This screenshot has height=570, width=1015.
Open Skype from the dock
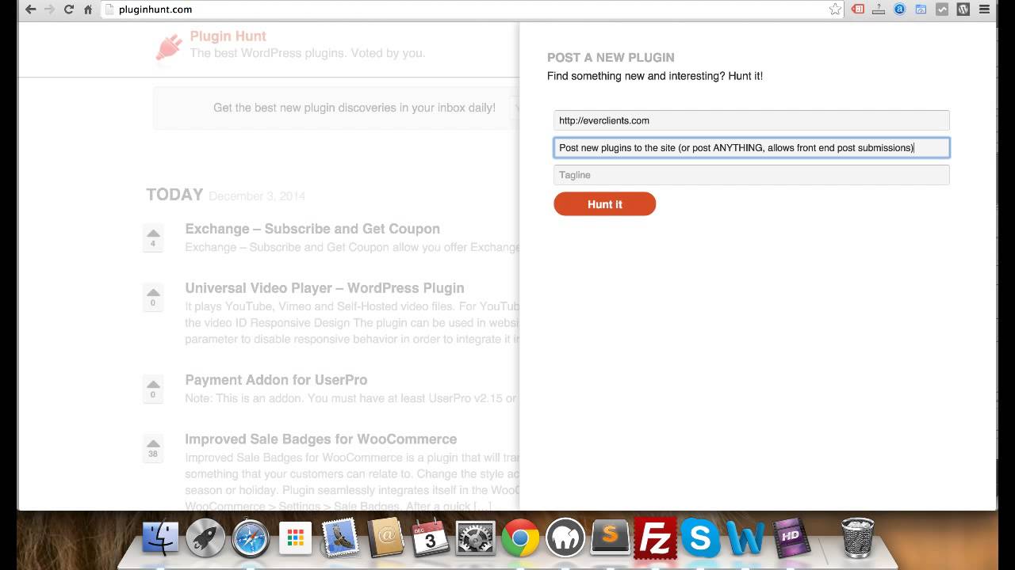pos(700,539)
